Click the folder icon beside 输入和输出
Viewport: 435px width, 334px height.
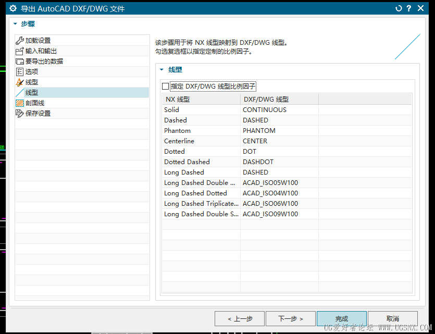[x=20, y=51]
